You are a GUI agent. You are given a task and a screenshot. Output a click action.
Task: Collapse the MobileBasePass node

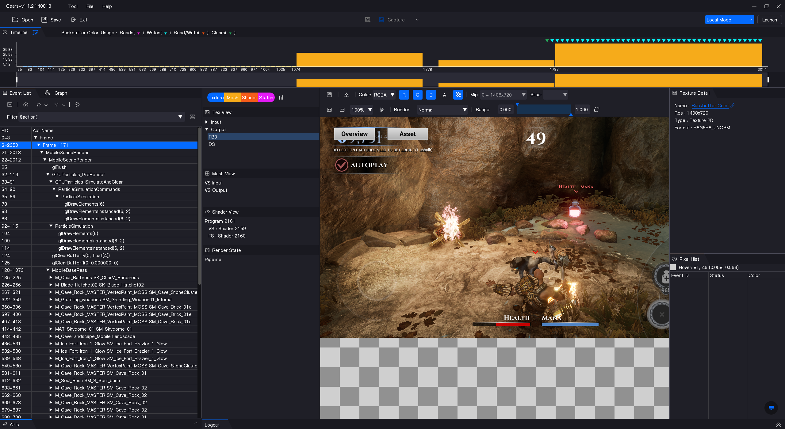click(x=48, y=270)
